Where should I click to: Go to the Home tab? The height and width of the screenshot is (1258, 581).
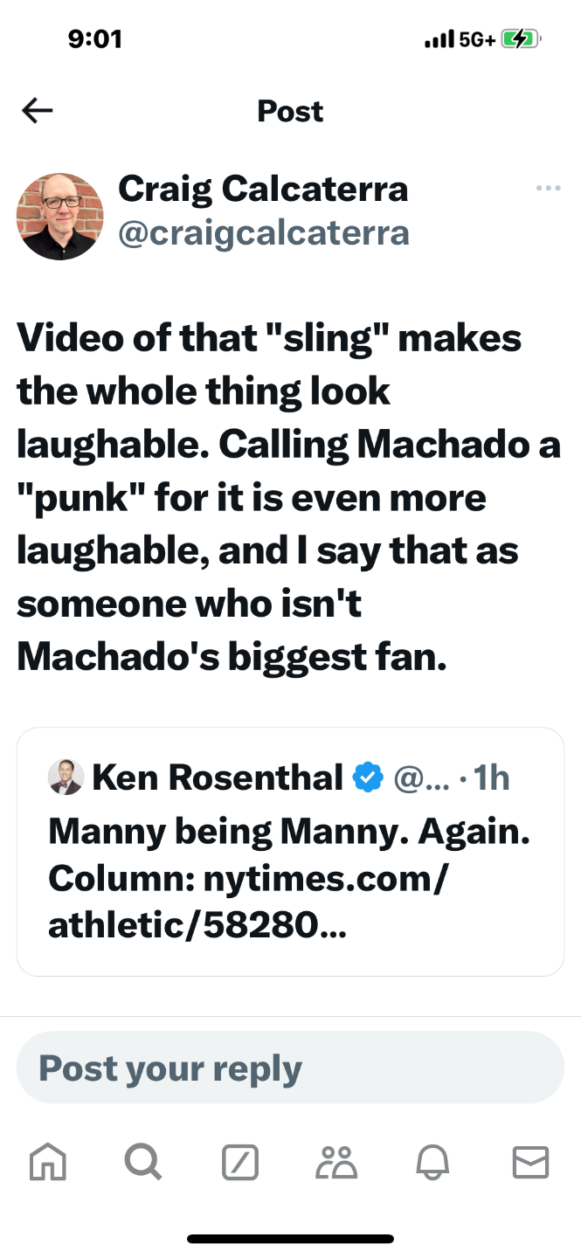(x=48, y=1162)
